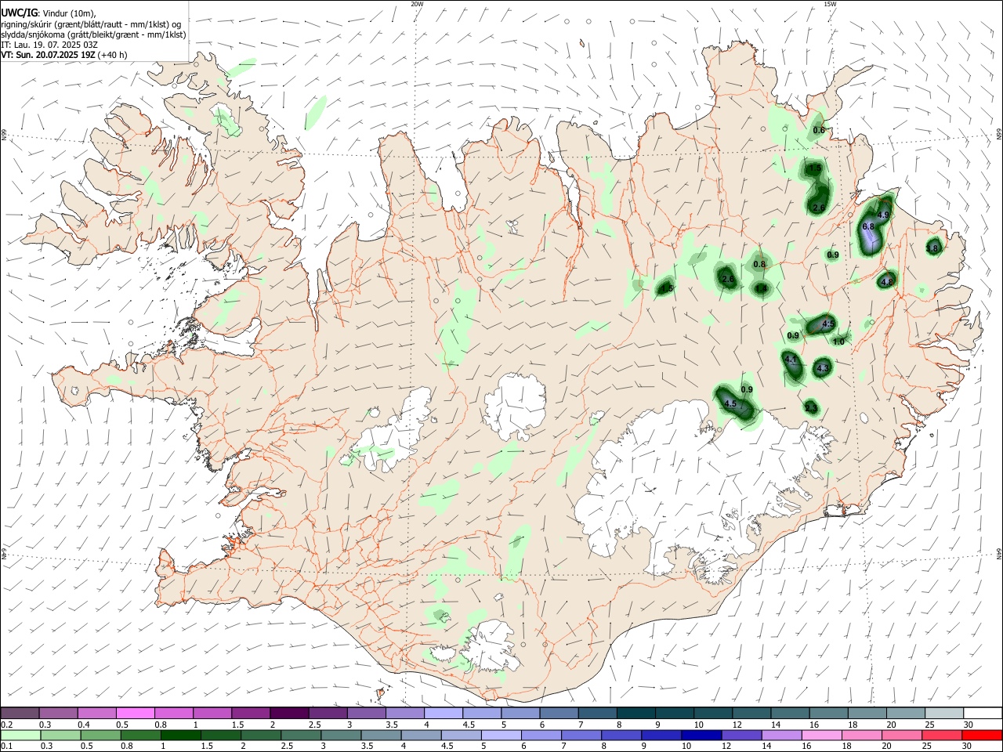Click the darkest green 1–1.5 rain swatch

[x=181, y=736]
